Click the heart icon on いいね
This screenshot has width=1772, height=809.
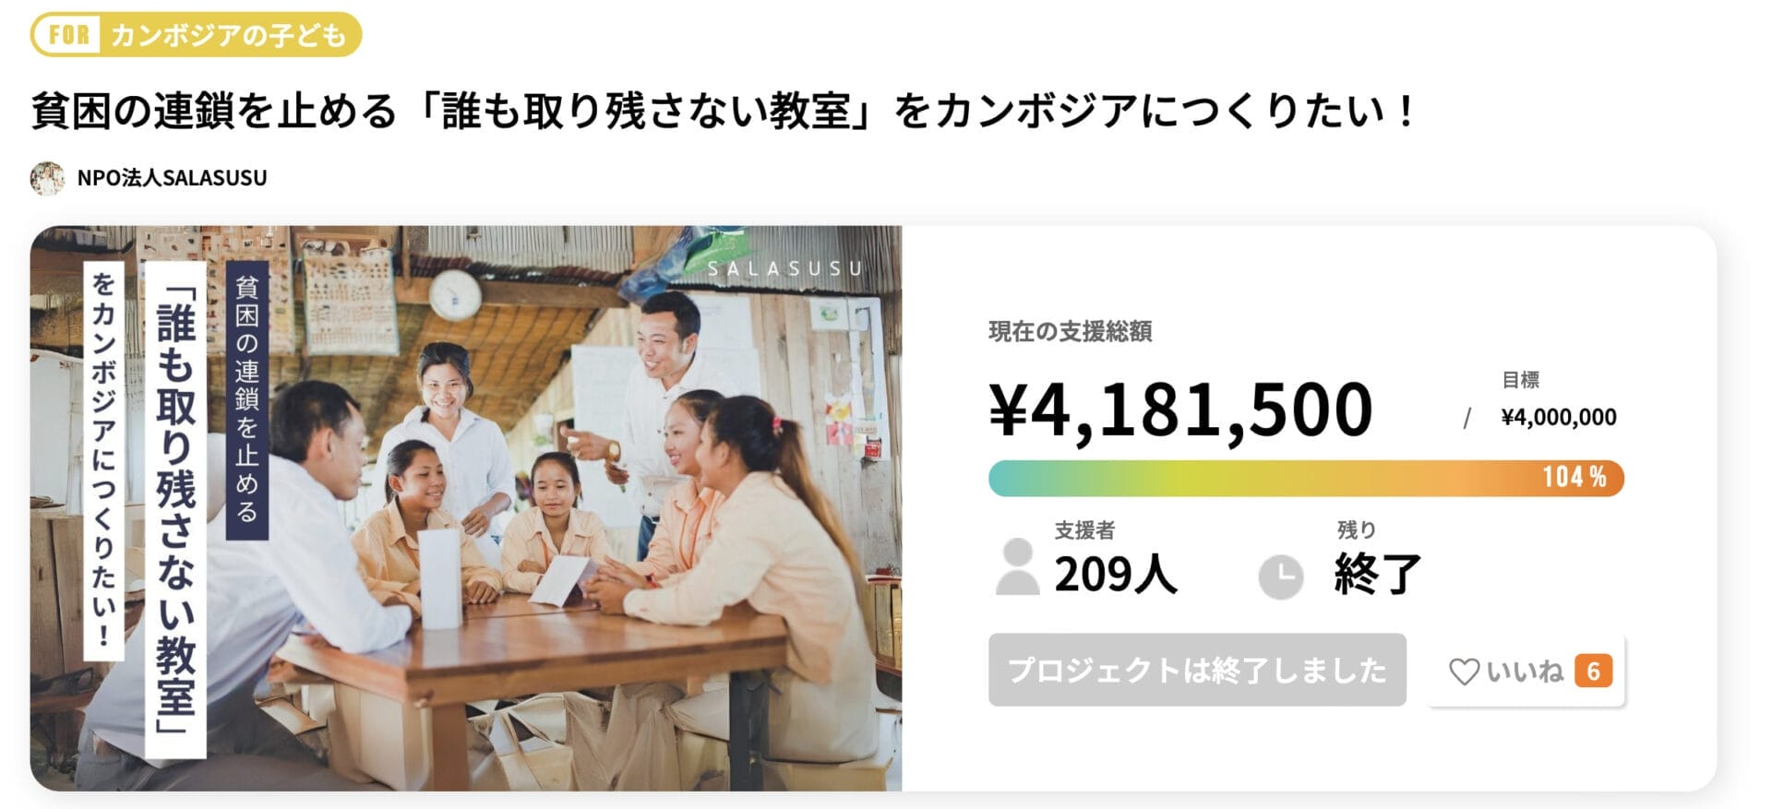click(x=1464, y=672)
